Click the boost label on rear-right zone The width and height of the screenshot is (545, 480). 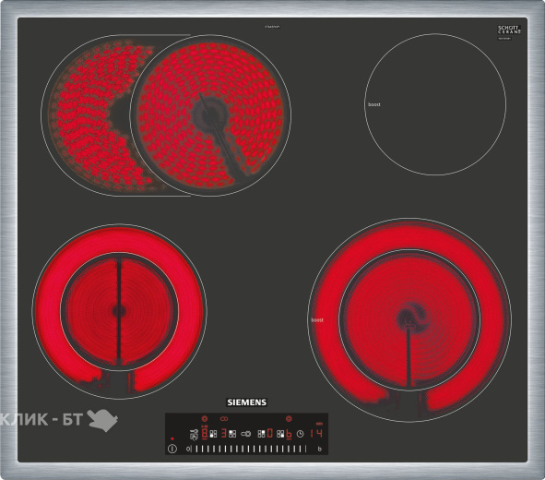tap(374, 104)
